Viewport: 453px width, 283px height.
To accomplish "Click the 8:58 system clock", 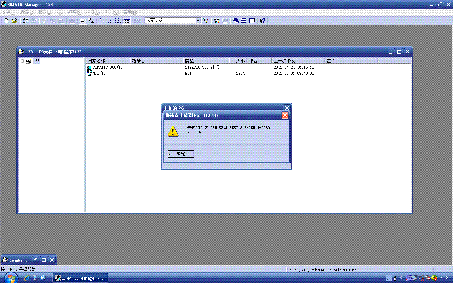I will click(444, 278).
